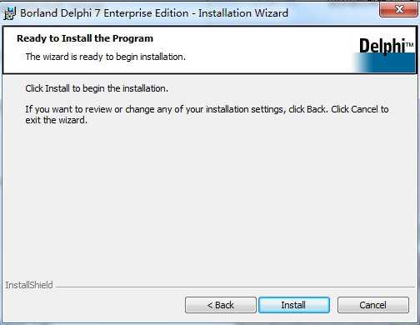Click the installer icon in the title bar
Screen dimensions: 420x325
pyautogui.click(x=9, y=13)
